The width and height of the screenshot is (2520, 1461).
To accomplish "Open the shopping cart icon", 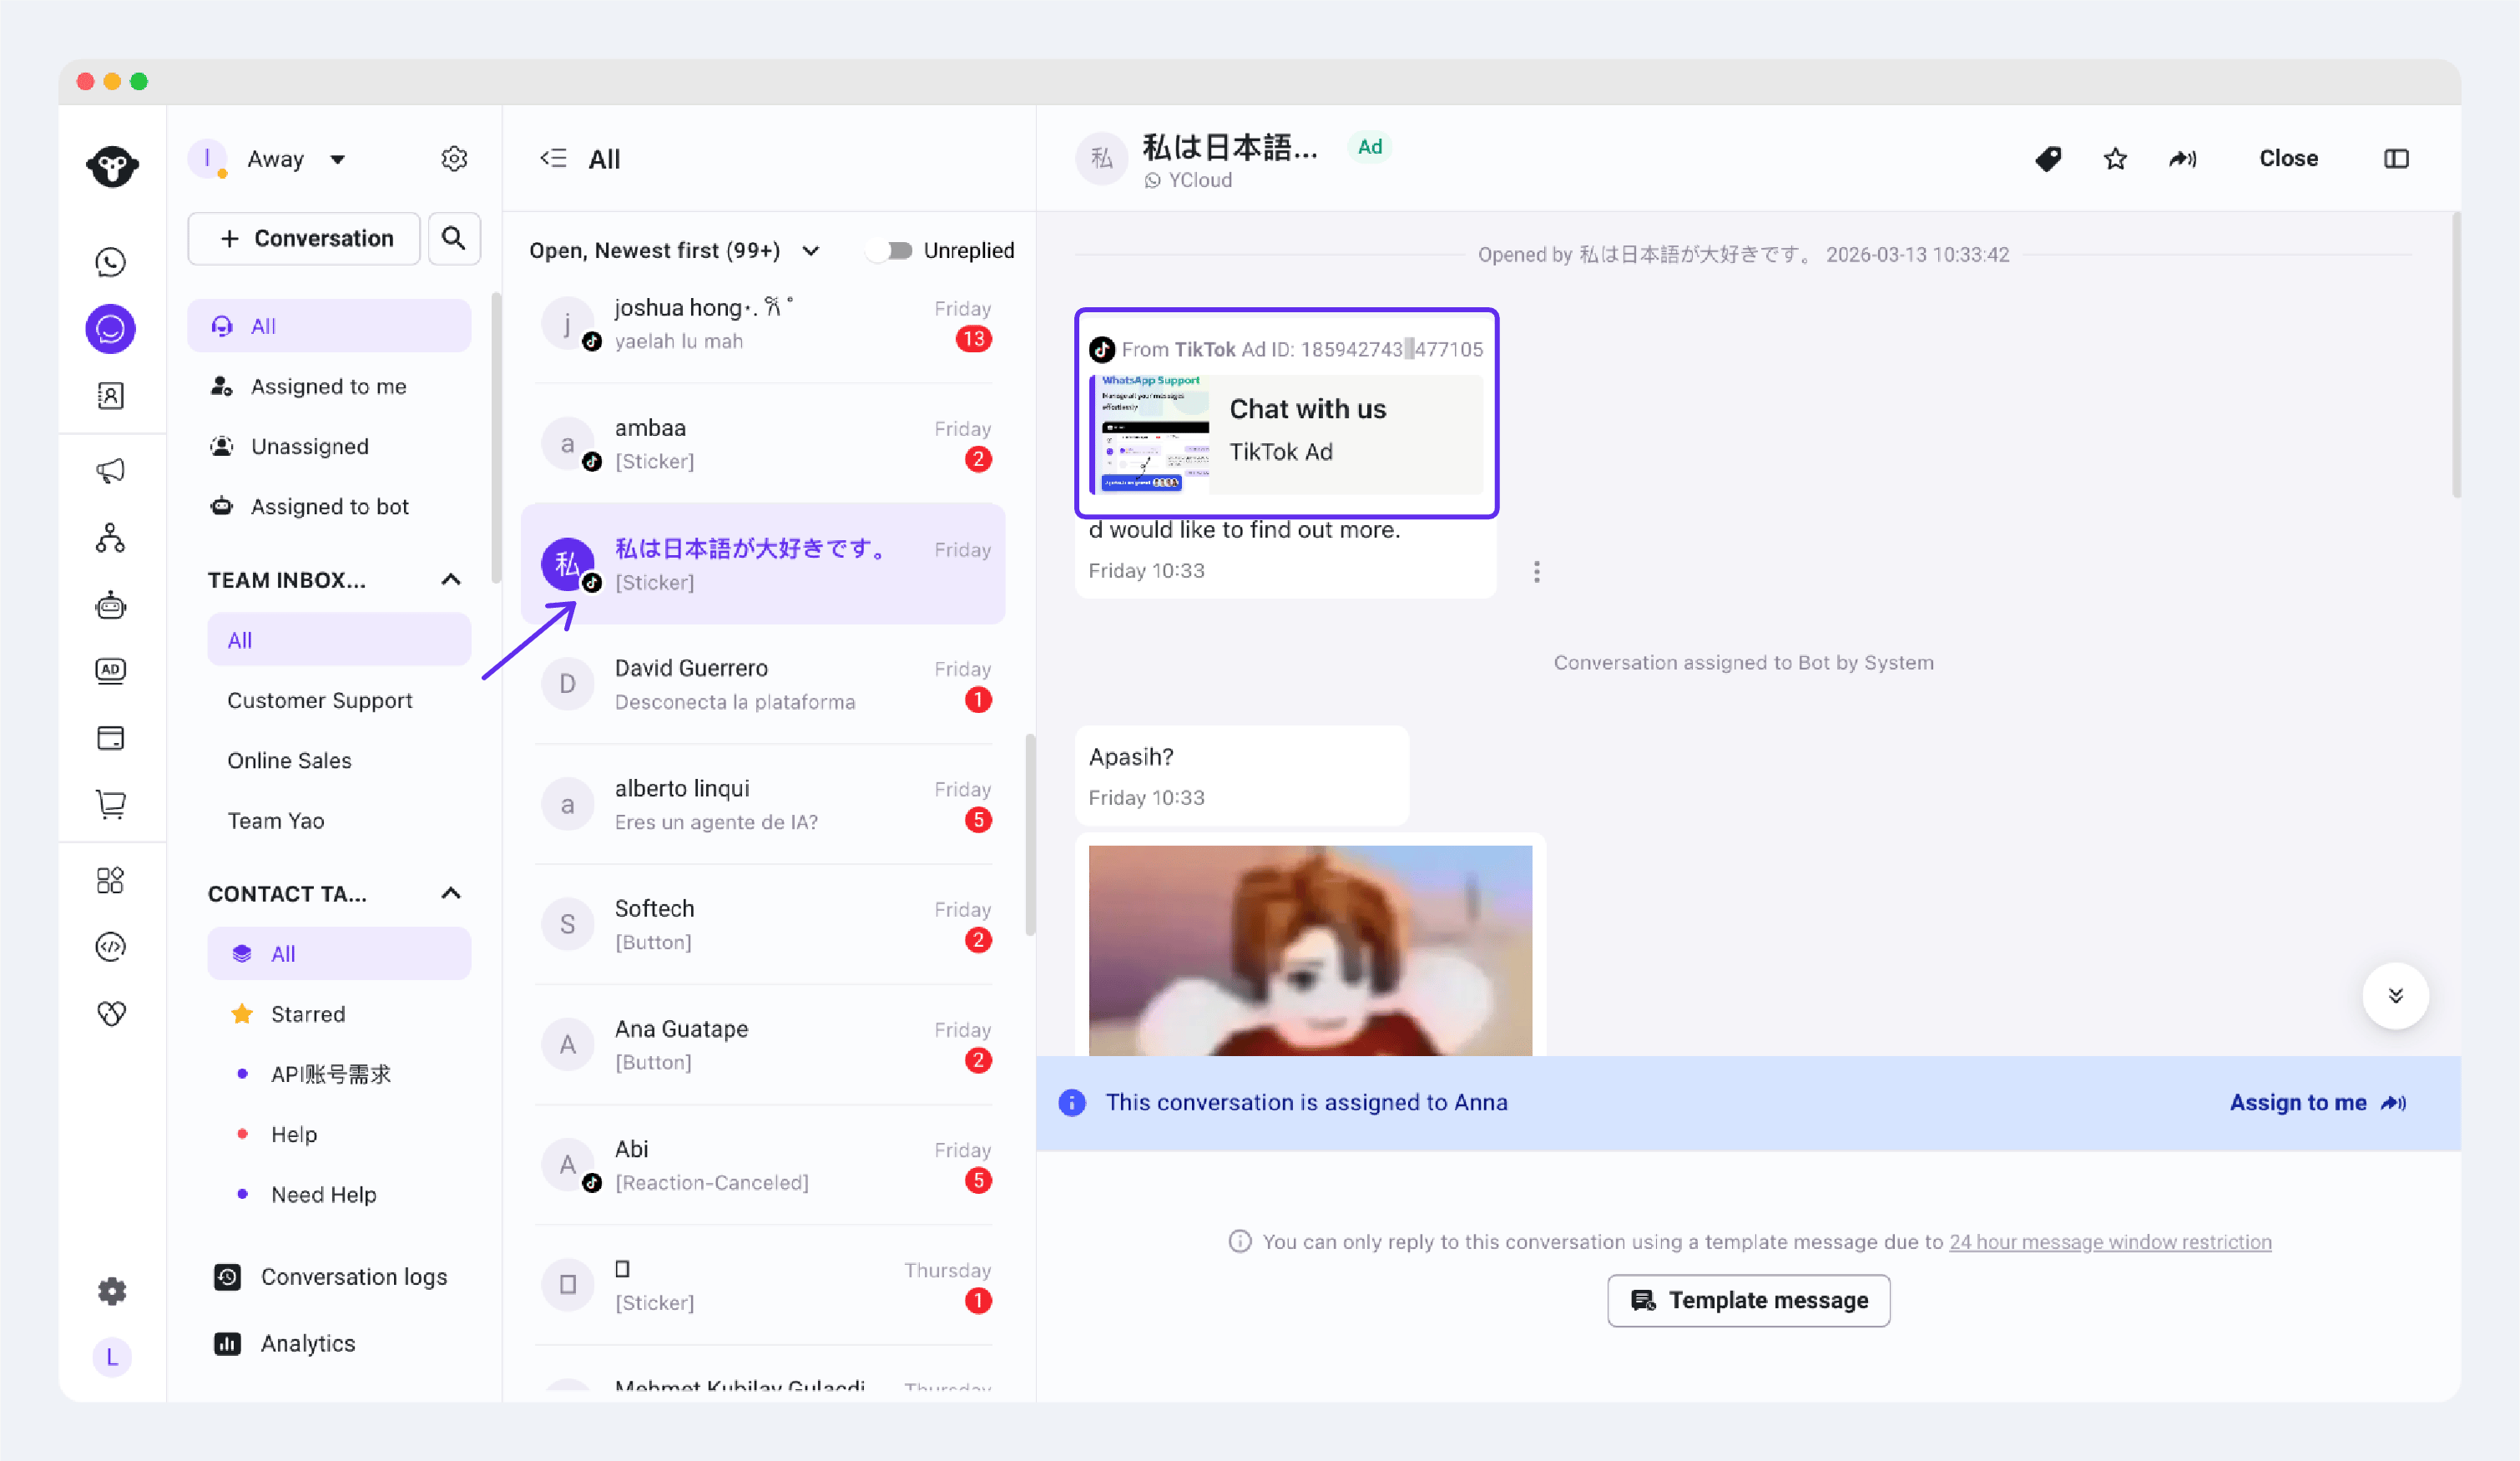I will tap(110, 804).
